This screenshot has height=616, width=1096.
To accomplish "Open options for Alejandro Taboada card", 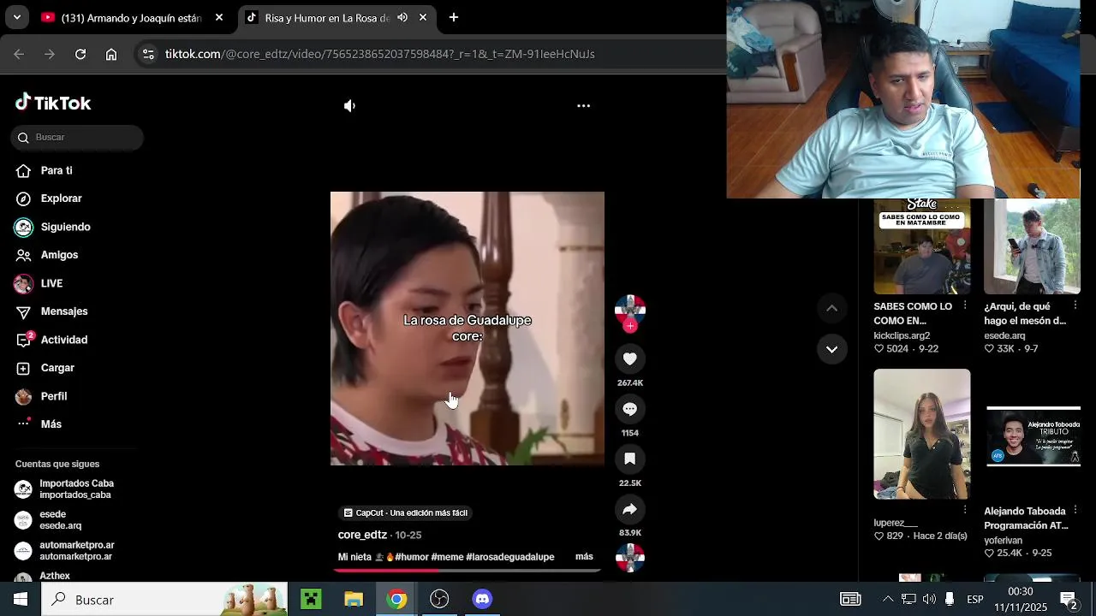I will click(x=1075, y=509).
